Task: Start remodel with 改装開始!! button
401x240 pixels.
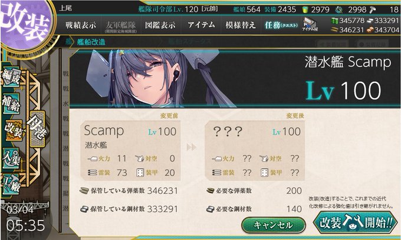Action: tap(356, 223)
